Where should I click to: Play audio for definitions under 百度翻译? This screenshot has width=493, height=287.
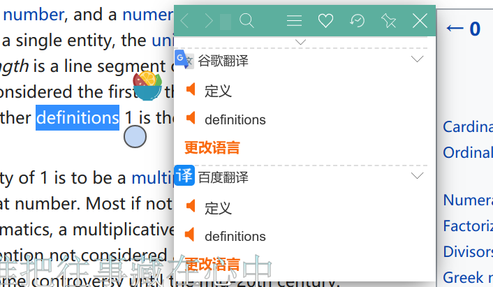[x=190, y=235]
